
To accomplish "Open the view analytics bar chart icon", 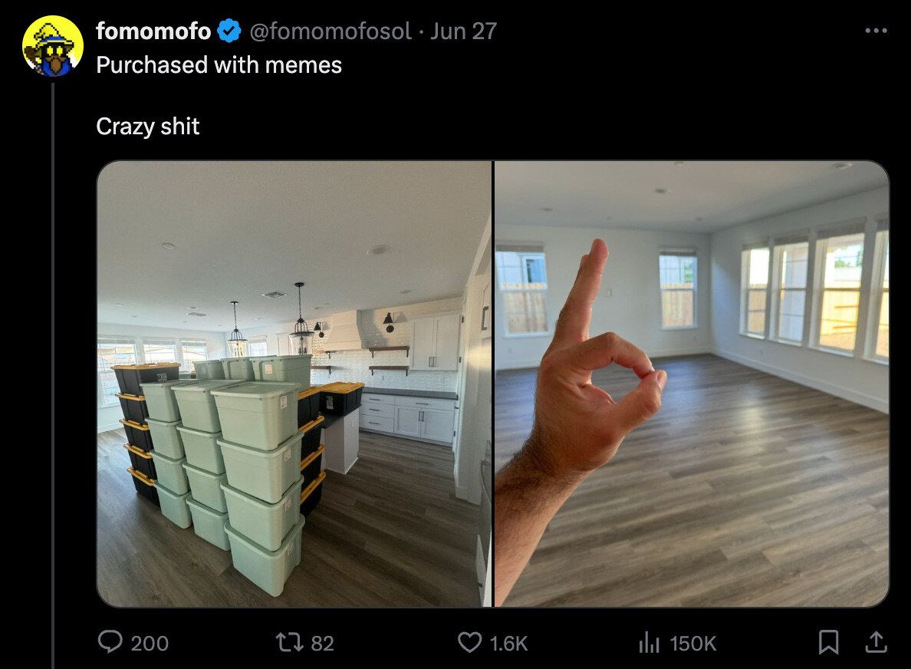I will (649, 642).
